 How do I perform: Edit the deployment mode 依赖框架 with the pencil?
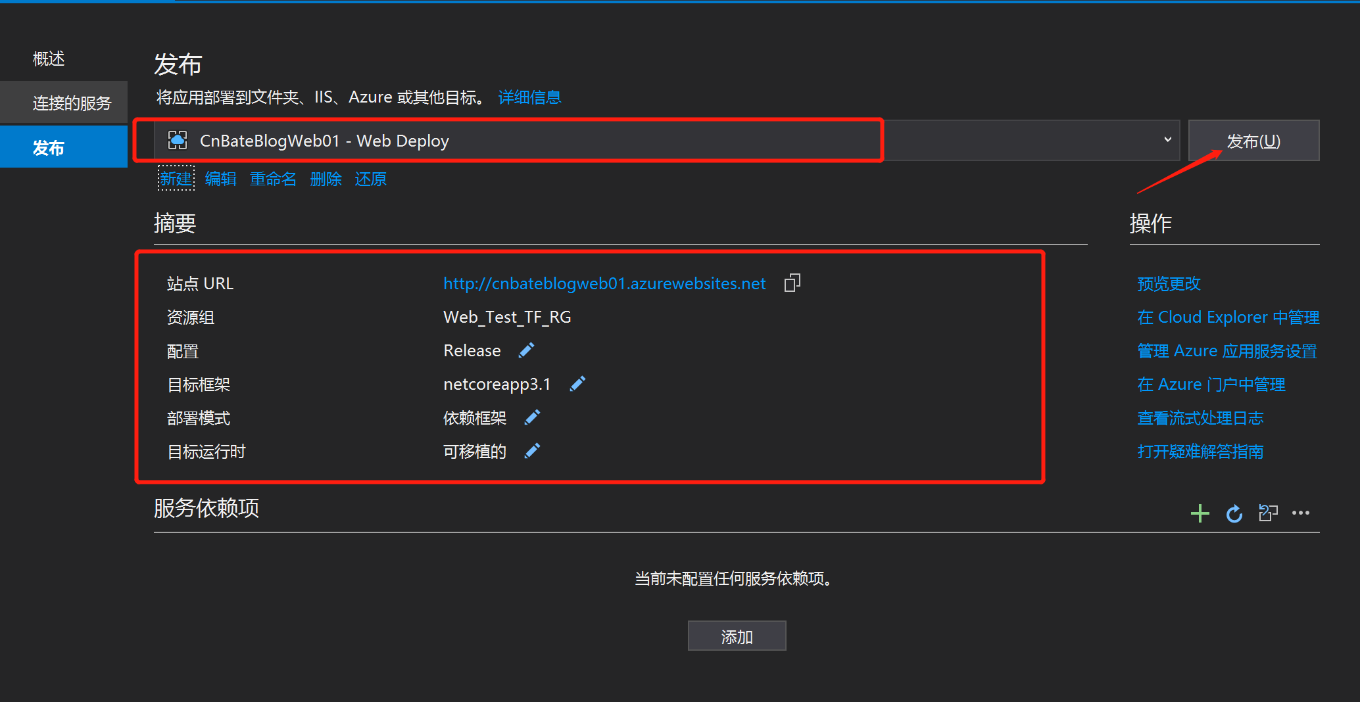pos(532,417)
